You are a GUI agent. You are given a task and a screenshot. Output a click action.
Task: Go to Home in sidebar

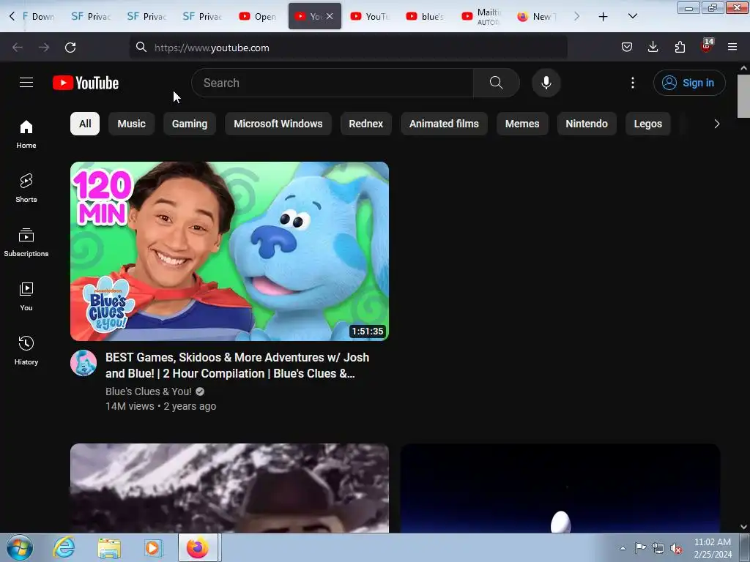pos(26,135)
